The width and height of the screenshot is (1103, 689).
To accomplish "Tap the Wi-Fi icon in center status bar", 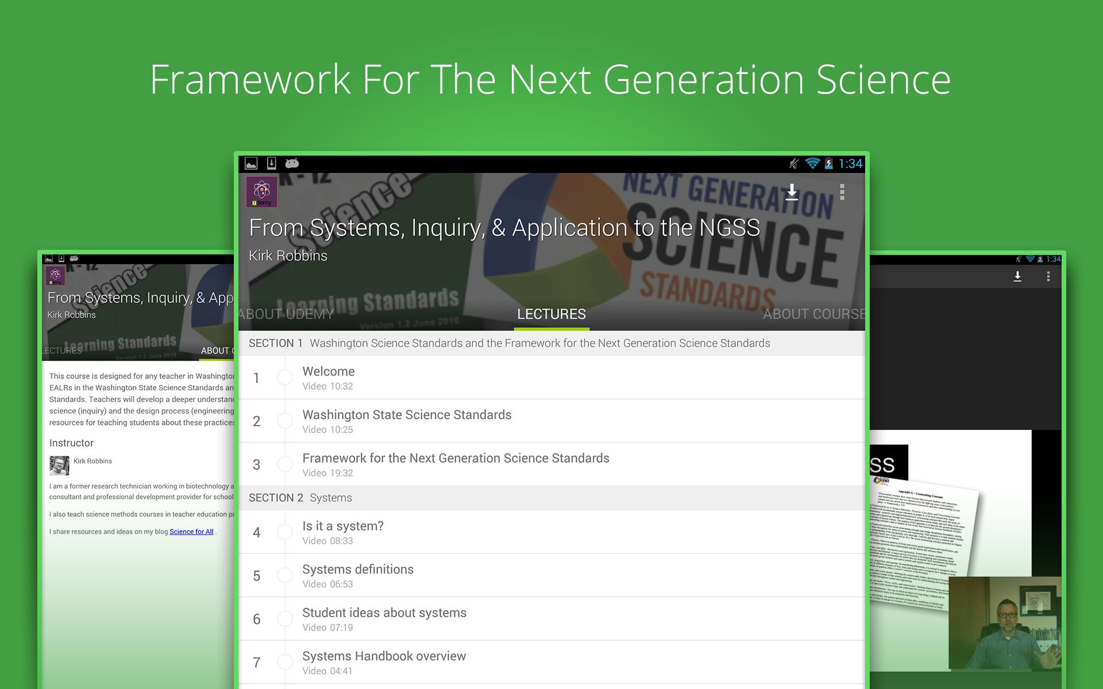I will click(x=812, y=164).
